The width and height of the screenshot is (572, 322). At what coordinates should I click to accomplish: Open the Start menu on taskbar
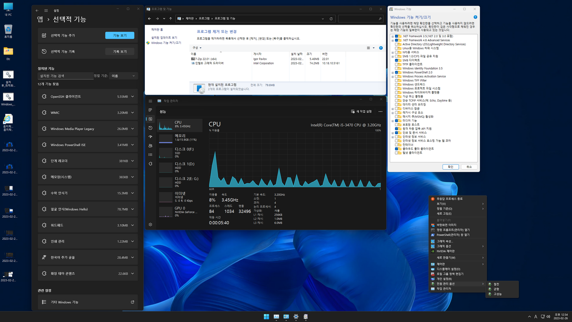[266, 316]
